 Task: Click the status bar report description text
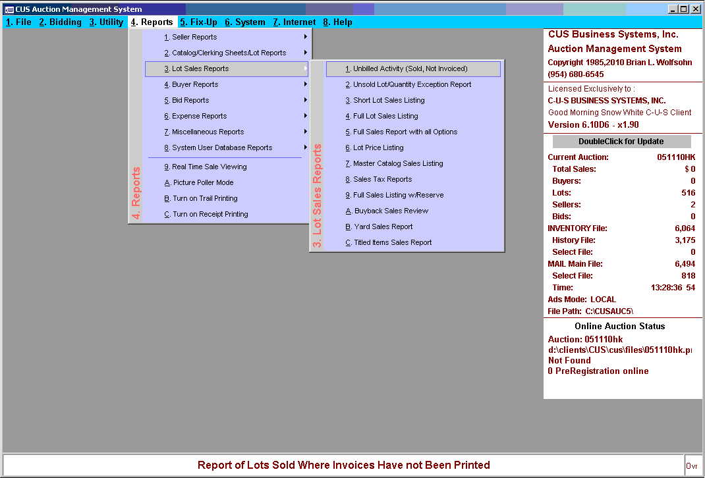point(343,465)
